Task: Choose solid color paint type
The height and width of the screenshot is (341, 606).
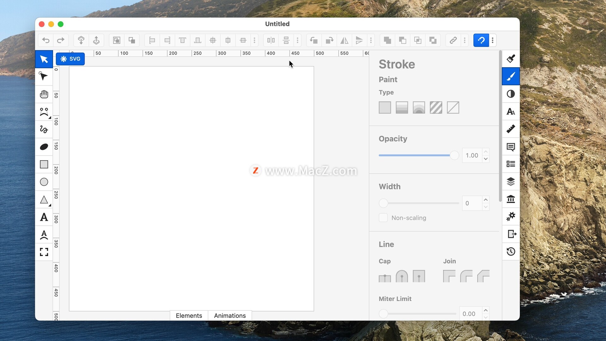Action: click(385, 108)
